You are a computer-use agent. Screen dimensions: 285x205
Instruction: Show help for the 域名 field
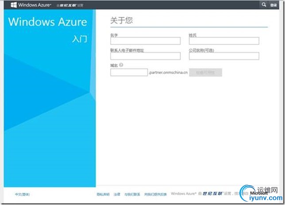click(x=121, y=65)
